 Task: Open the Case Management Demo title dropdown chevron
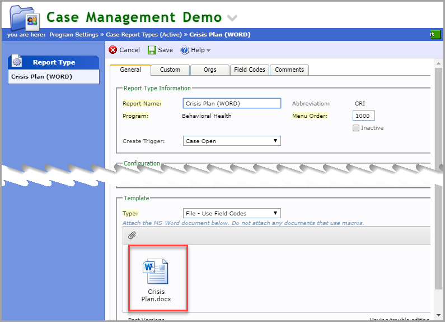[x=232, y=18]
